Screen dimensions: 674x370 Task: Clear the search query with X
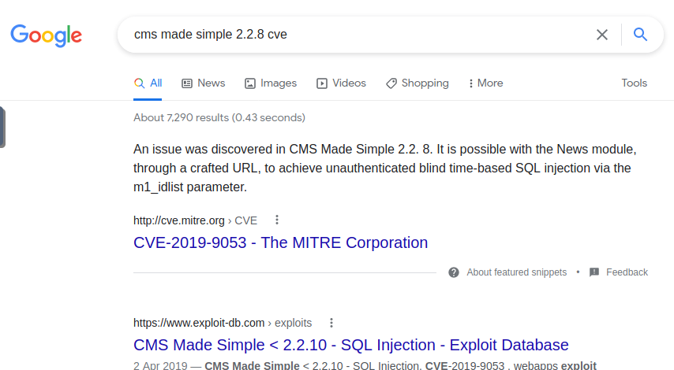point(601,35)
